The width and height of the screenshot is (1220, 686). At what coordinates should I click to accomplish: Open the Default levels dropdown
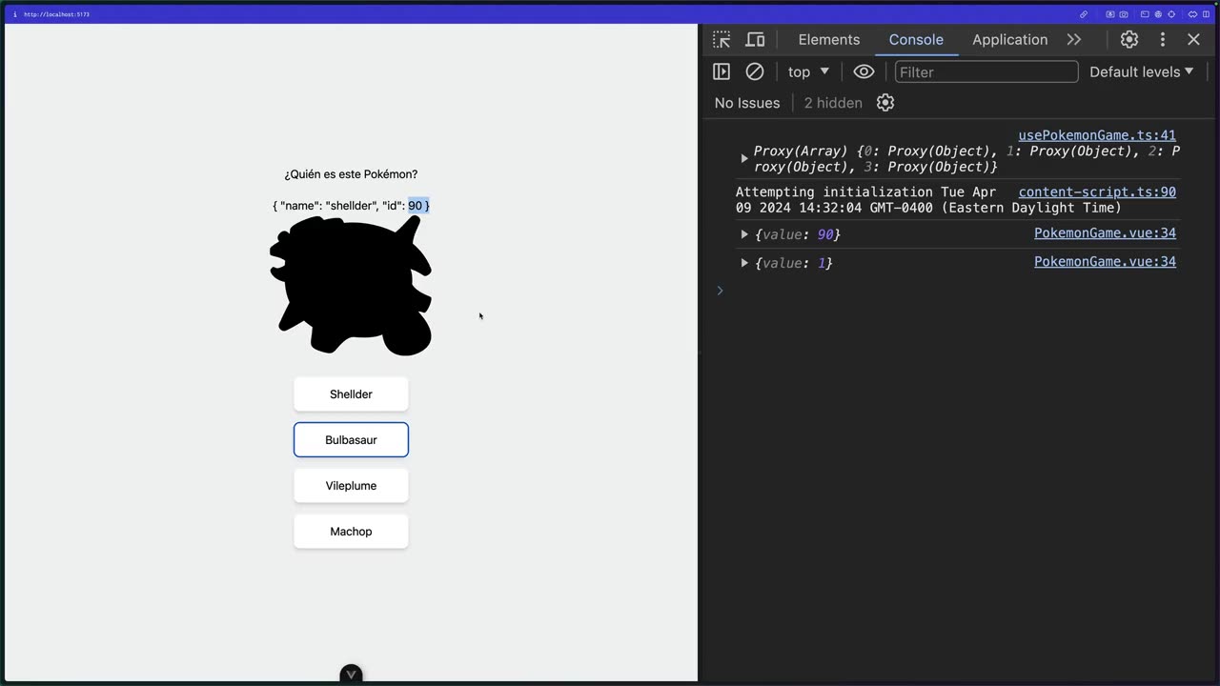[x=1142, y=71]
